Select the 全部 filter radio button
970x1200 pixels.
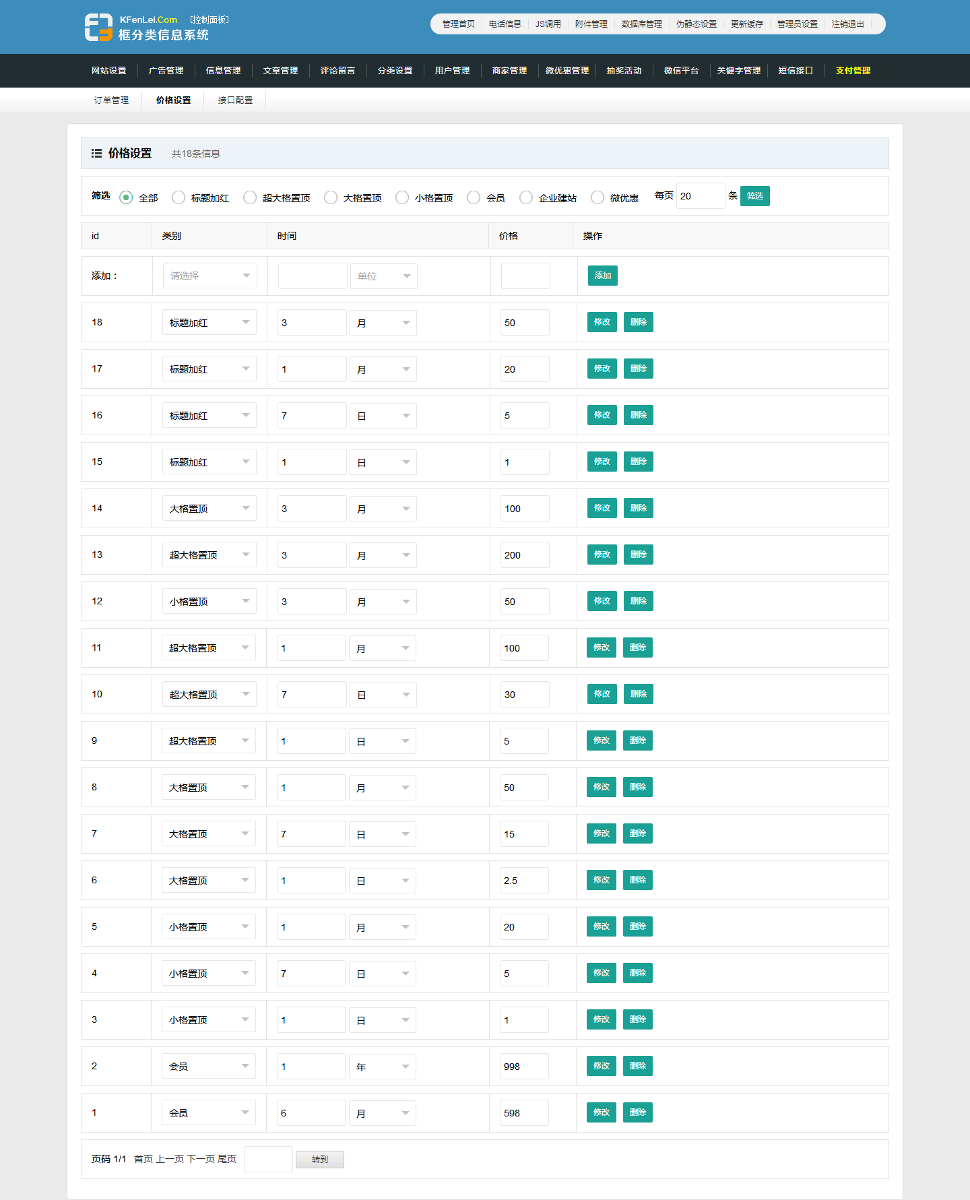[126, 197]
